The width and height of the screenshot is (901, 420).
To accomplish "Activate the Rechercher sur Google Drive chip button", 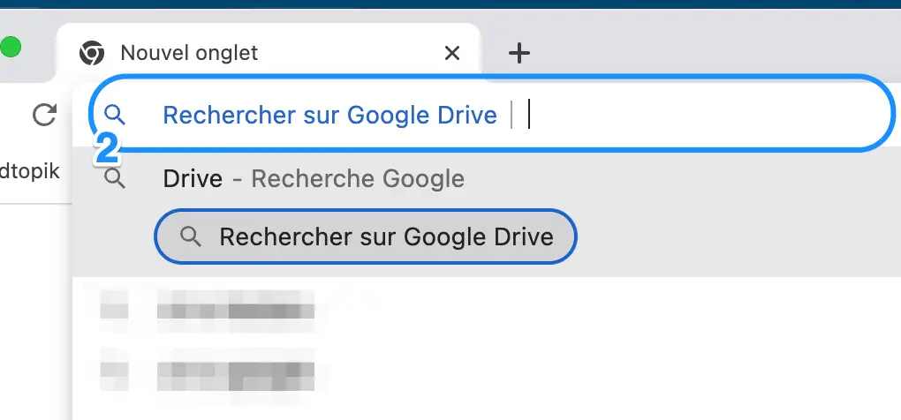I will point(366,236).
